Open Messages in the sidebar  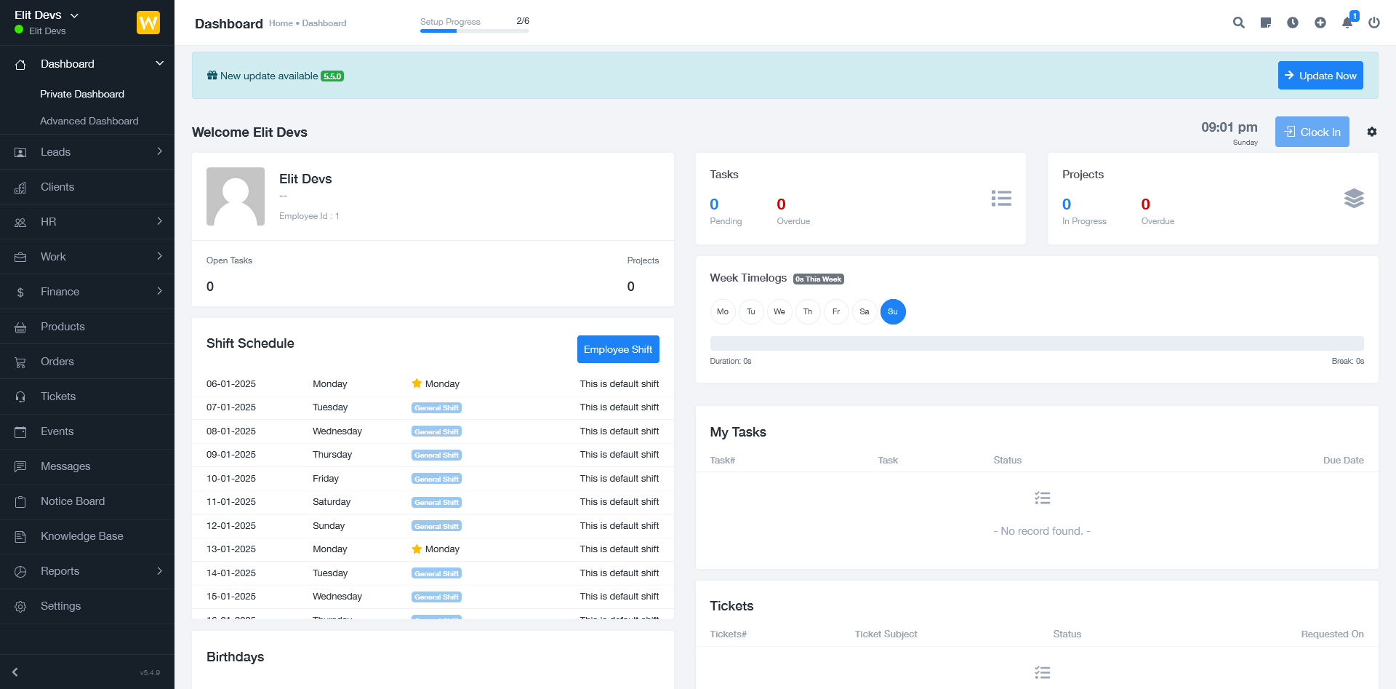[x=87, y=466]
